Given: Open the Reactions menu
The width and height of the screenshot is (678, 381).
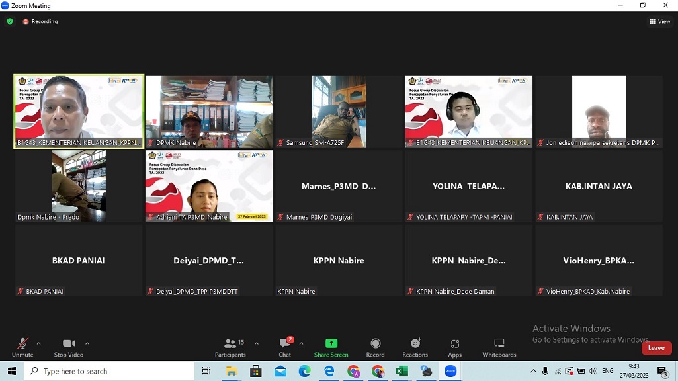Looking at the screenshot, I should (x=415, y=348).
